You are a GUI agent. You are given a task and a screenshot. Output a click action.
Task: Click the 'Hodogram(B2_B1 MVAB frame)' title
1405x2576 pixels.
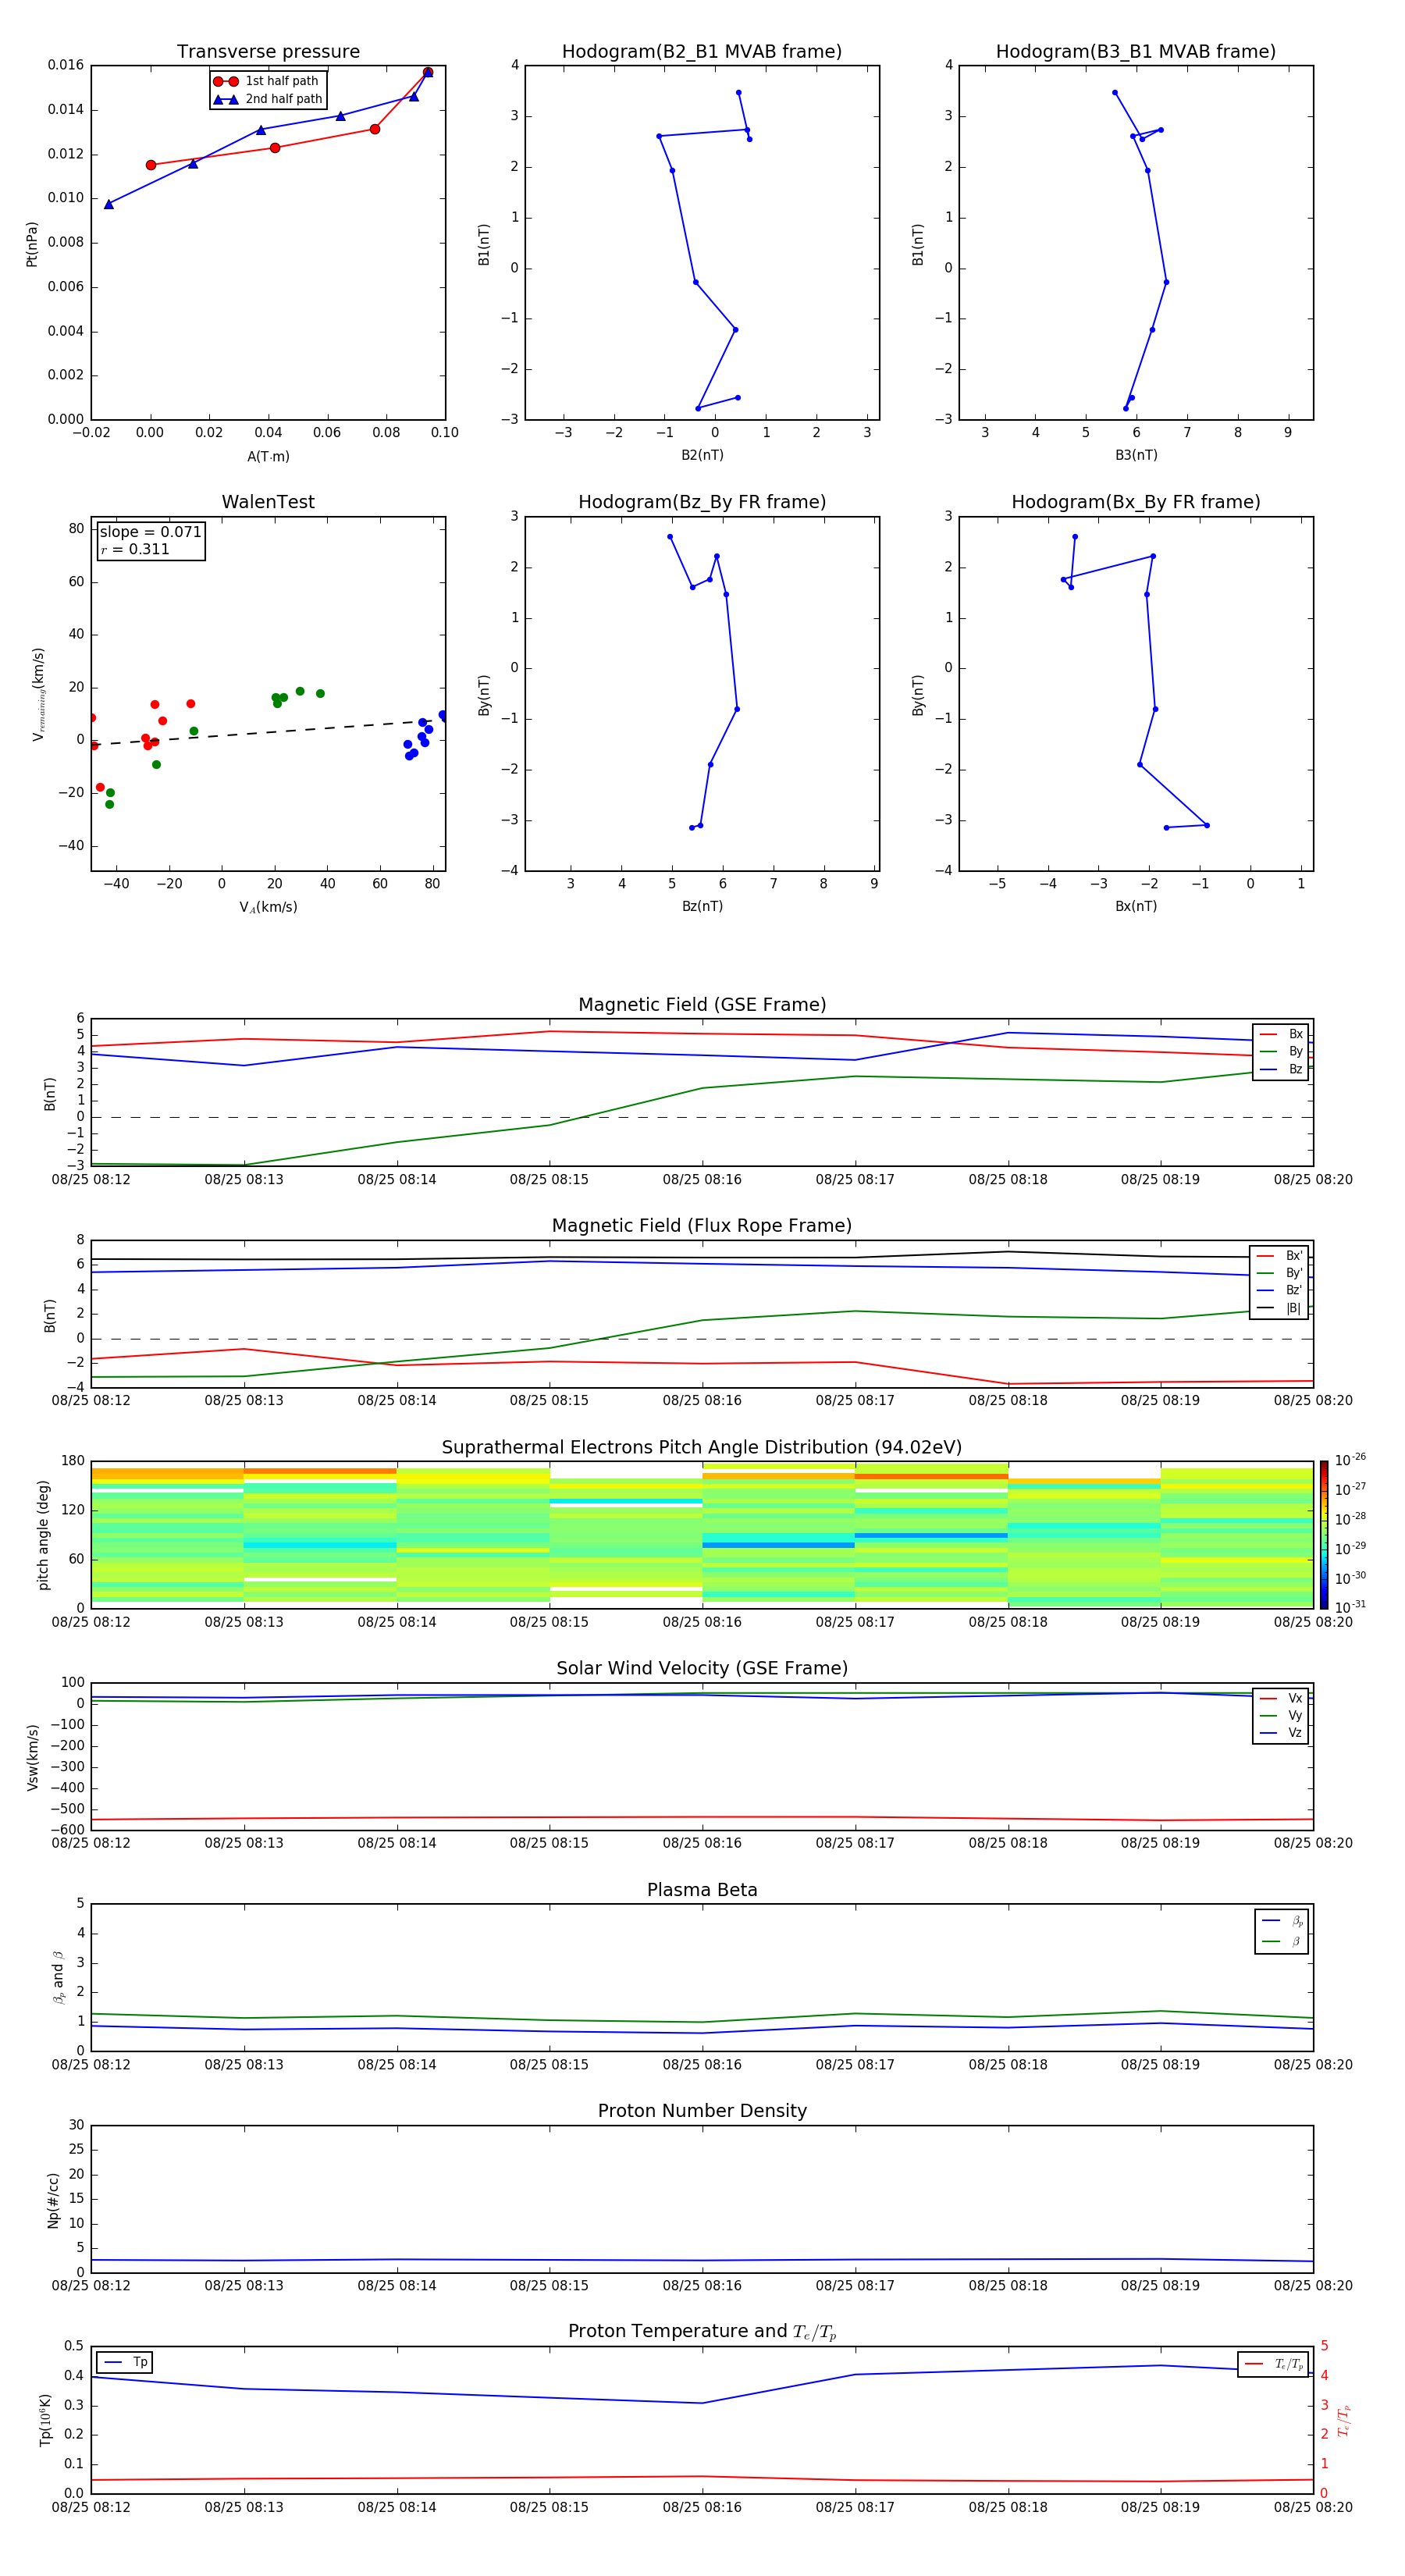click(x=702, y=52)
